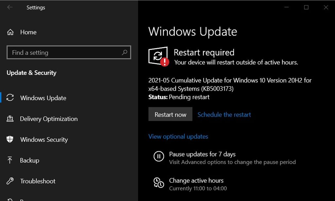Click the Windows Update page title
This screenshot has width=335, height=201.
coord(193,32)
